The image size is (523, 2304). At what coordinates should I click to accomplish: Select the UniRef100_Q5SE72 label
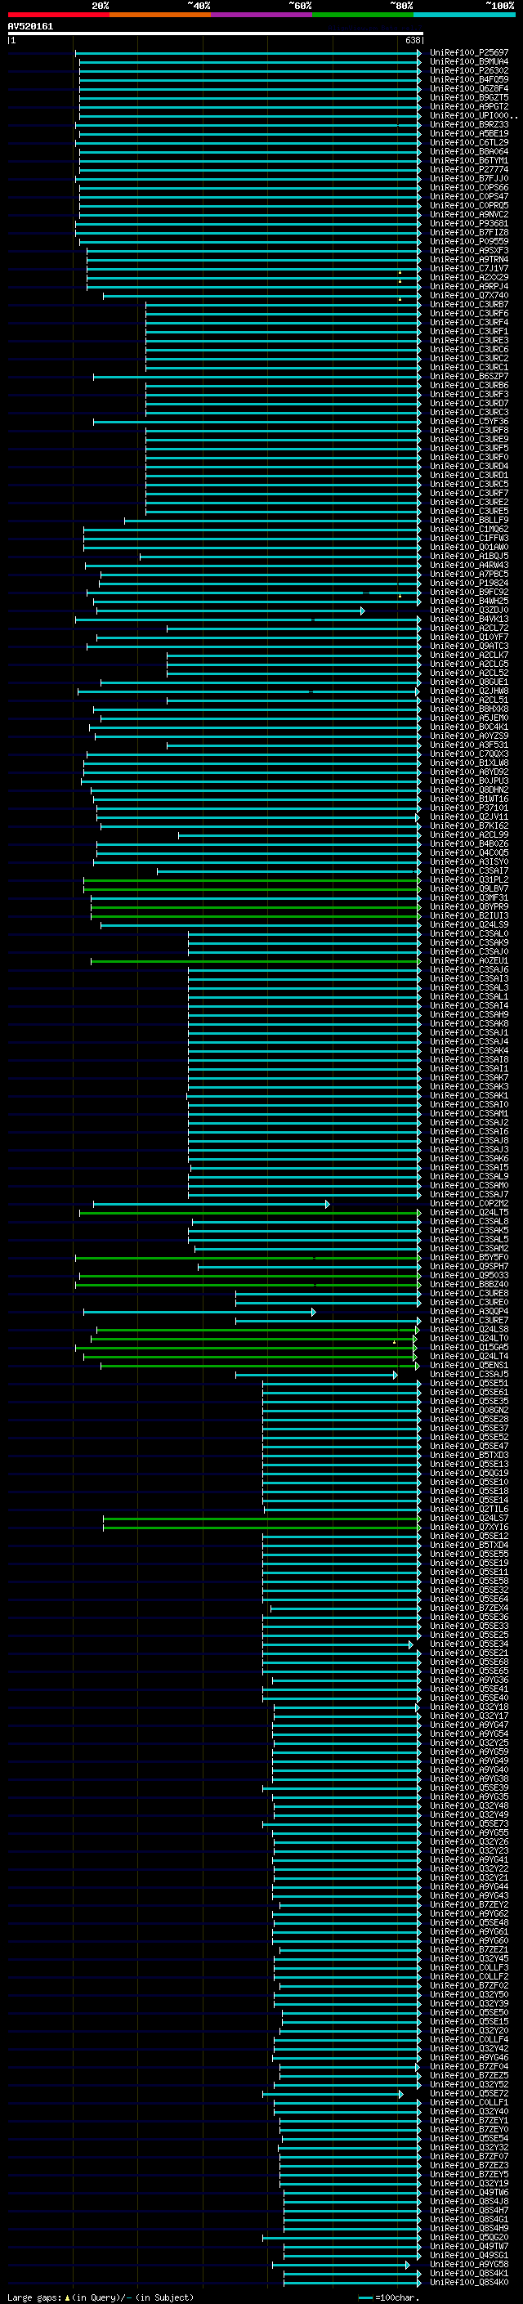point(469,2094)
